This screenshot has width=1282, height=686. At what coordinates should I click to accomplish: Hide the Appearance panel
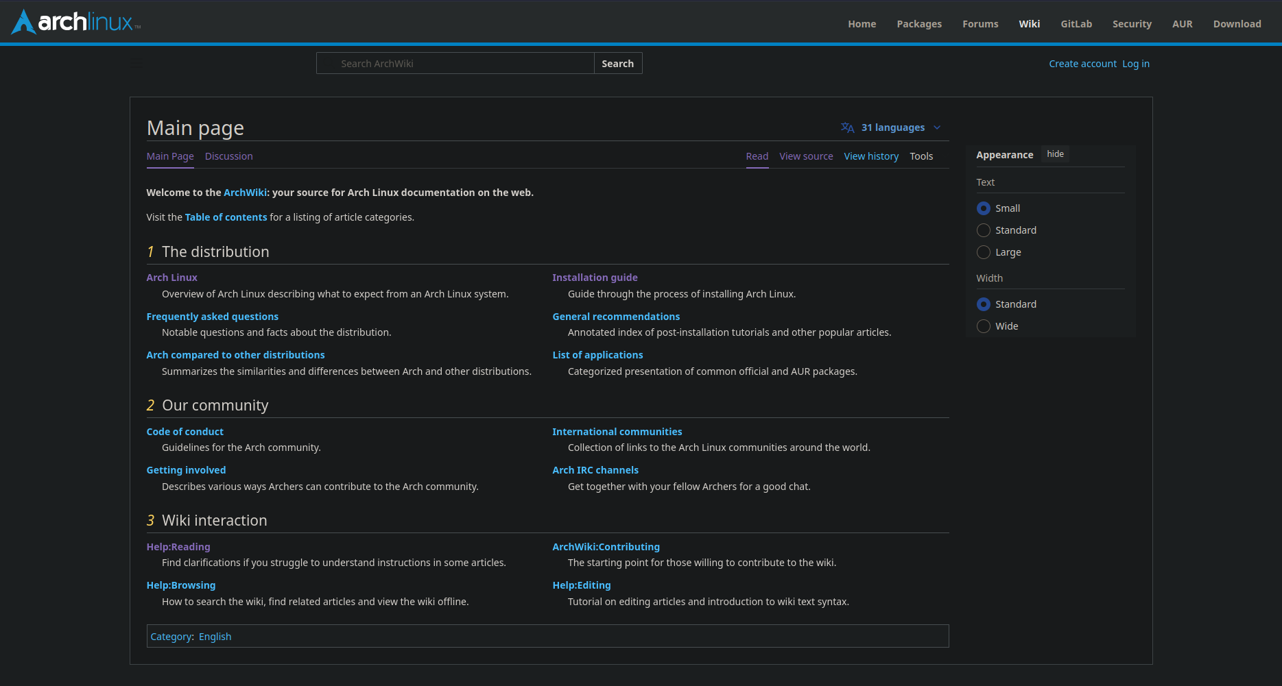1055,154
